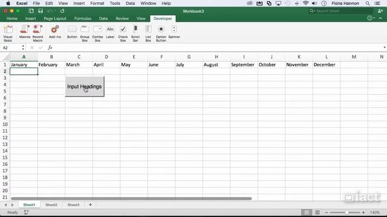Viewport: 387px width, 217px height.
Task: Insert a Check Box control
Action: pyautogui.click(x=123, y=33)
